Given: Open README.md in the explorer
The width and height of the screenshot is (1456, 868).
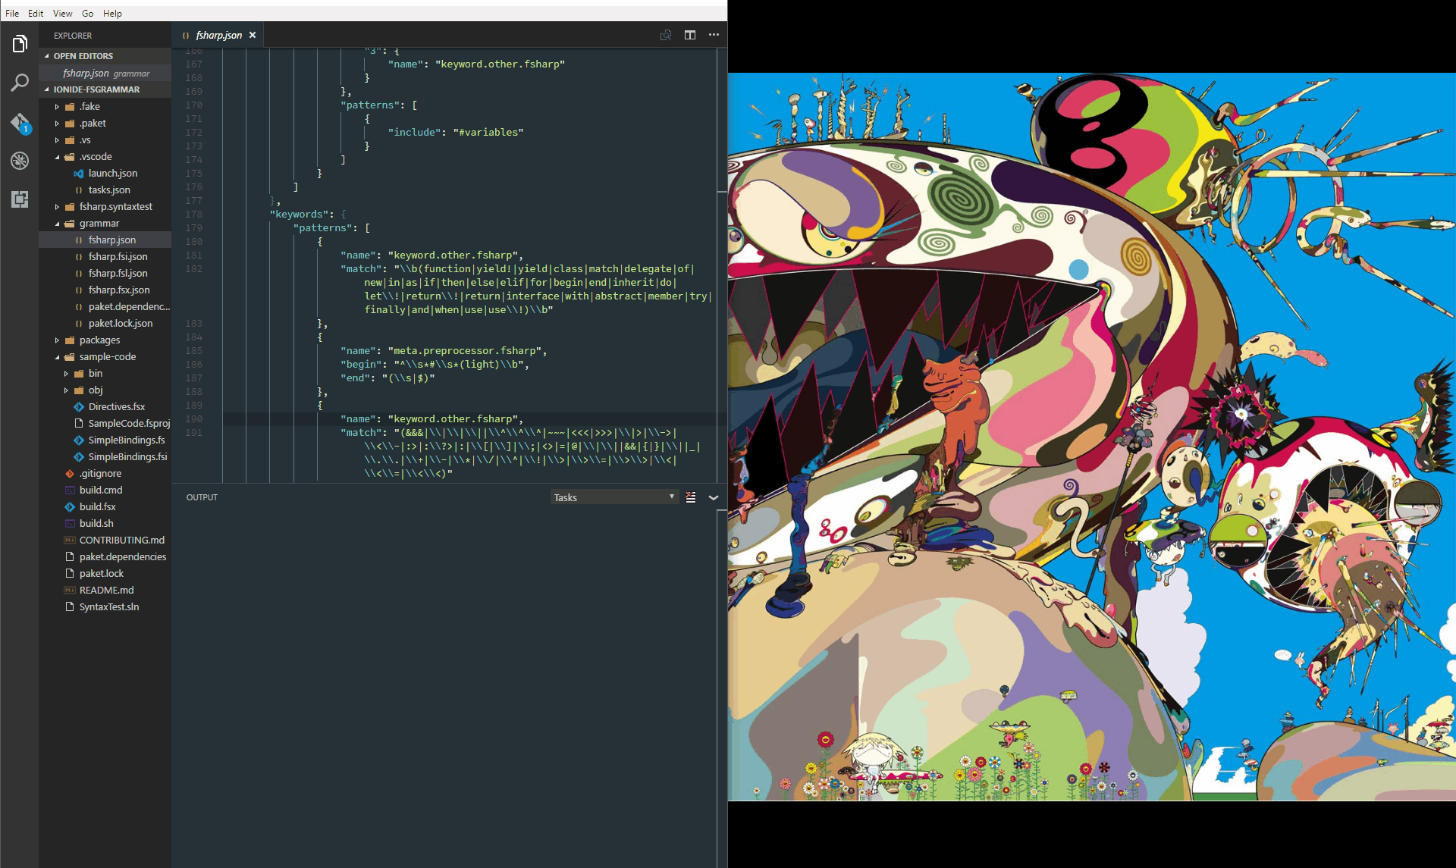Looking at the screenshot, I should click(106, 591).
